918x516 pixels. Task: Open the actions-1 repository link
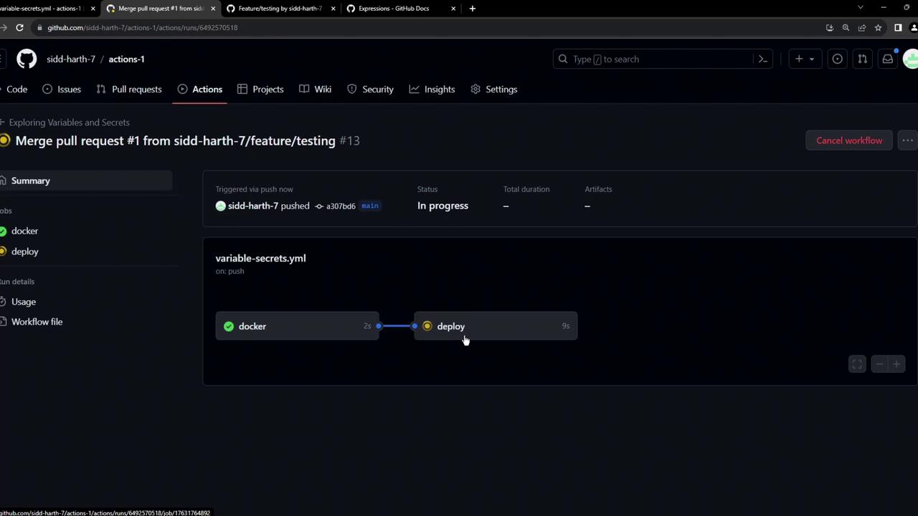[x=126, y=59]
